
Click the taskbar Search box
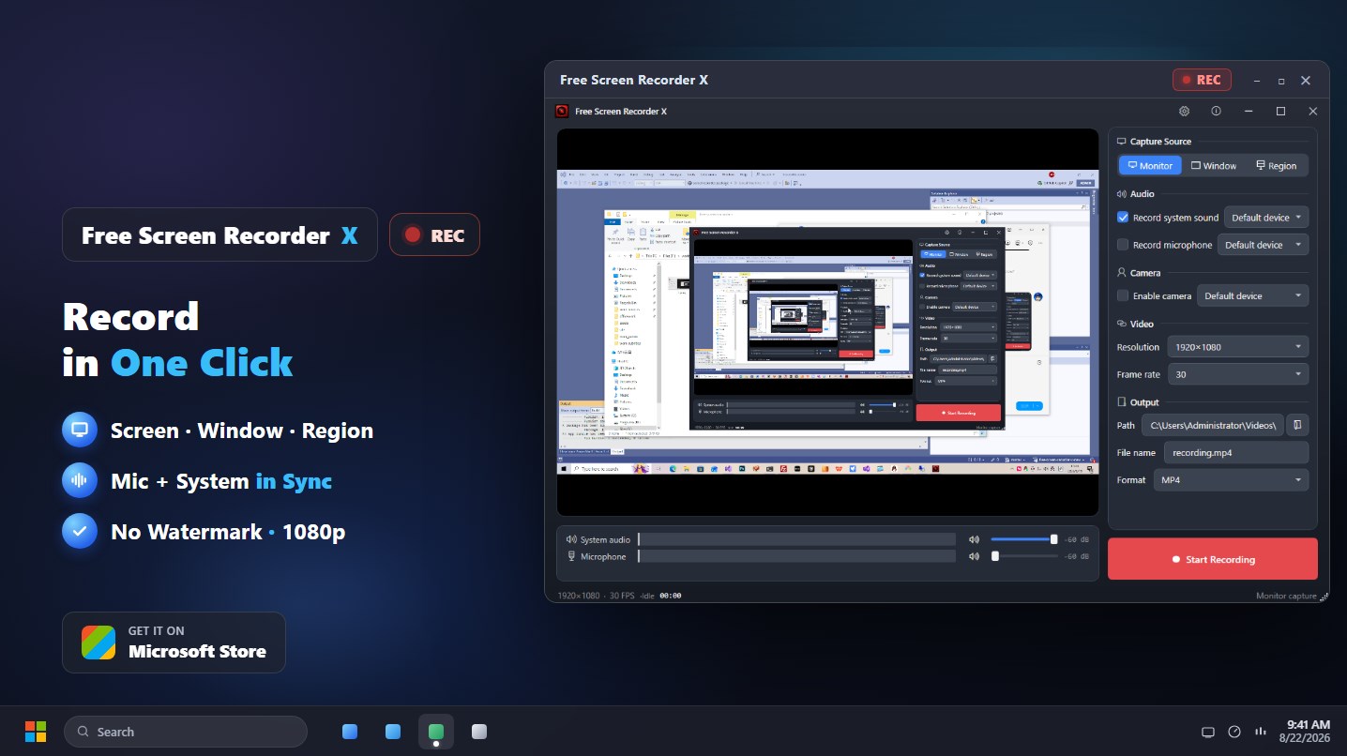point(186,732)
